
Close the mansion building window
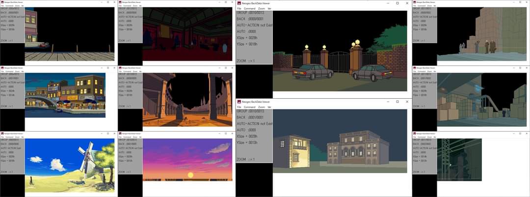click(x=407, y=102)
